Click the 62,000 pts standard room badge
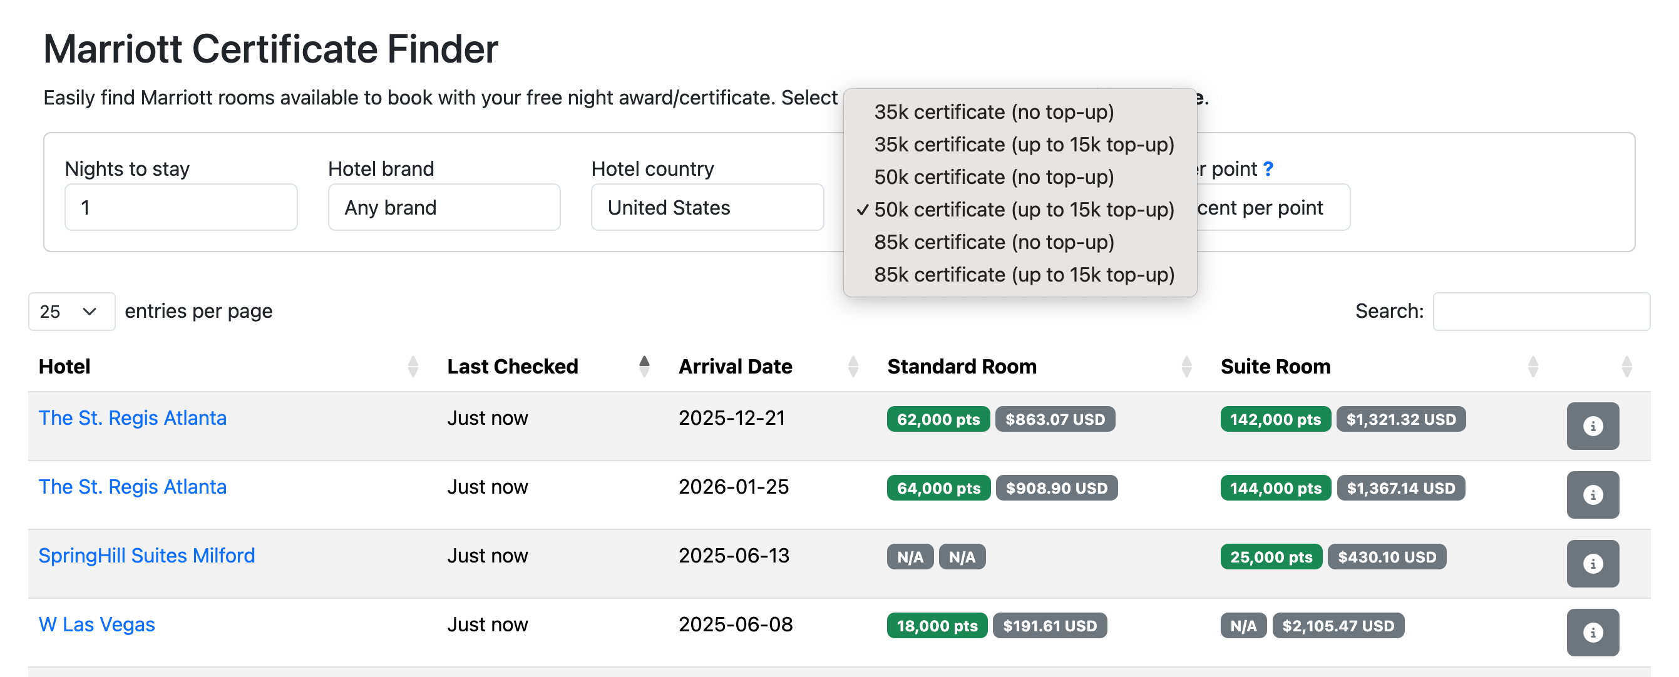Image resolution: width=1679 pixels, height=677 pixels. pyautogui.click(x=938, y=419)
